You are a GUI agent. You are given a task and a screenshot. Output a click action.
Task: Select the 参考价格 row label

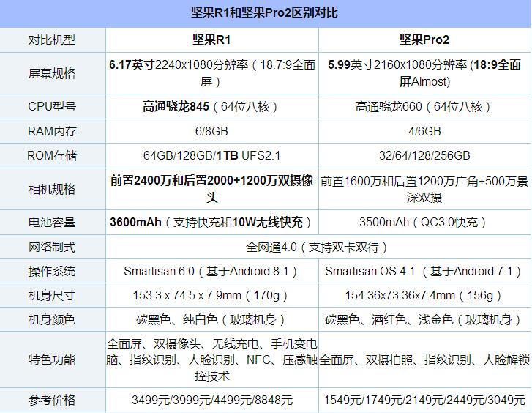click(x=52, y=400)
